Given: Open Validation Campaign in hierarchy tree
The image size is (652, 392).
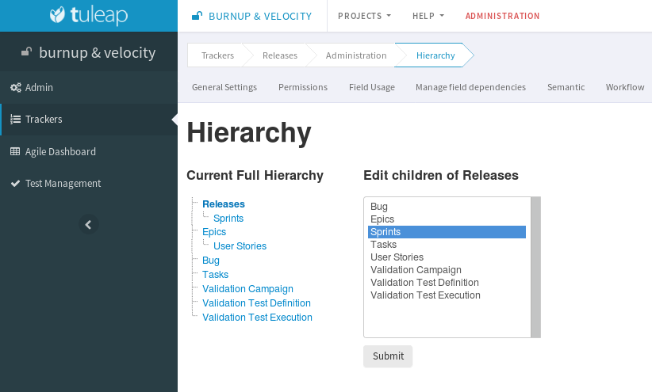Looking at the screenshot, I should point(247,288).
